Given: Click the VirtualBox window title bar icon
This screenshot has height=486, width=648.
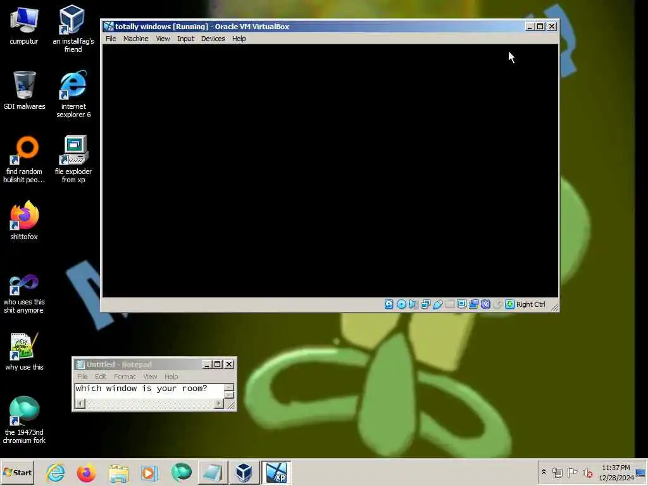Looking at the screenshot, I should tap(109, 27).
